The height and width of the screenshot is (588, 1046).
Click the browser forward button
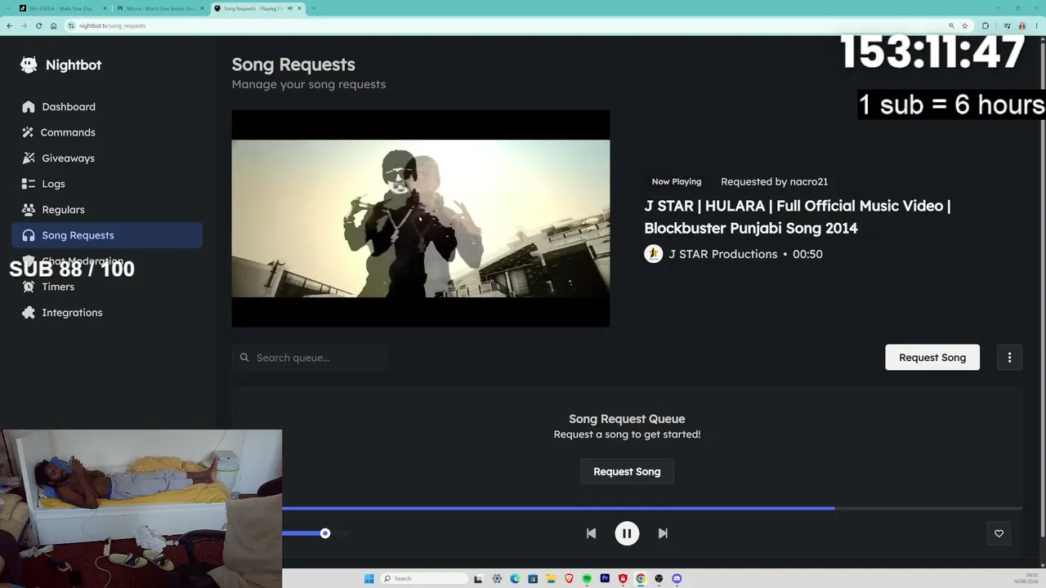(24, 25)
